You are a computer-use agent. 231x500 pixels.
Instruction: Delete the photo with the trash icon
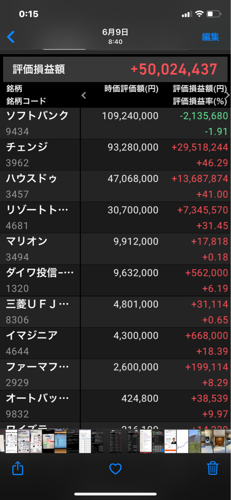point(213,468)
